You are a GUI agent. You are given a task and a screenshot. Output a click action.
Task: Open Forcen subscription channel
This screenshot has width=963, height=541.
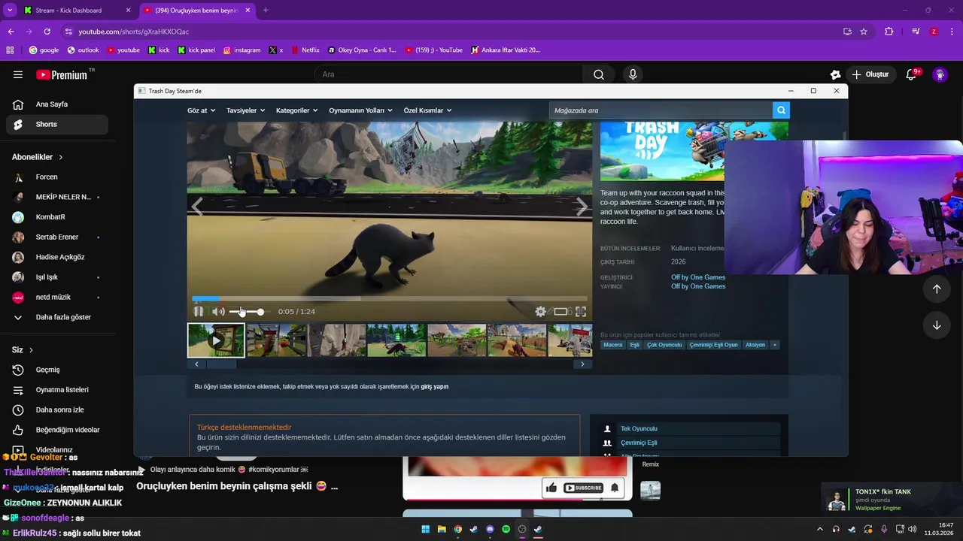tap(56, 177)
